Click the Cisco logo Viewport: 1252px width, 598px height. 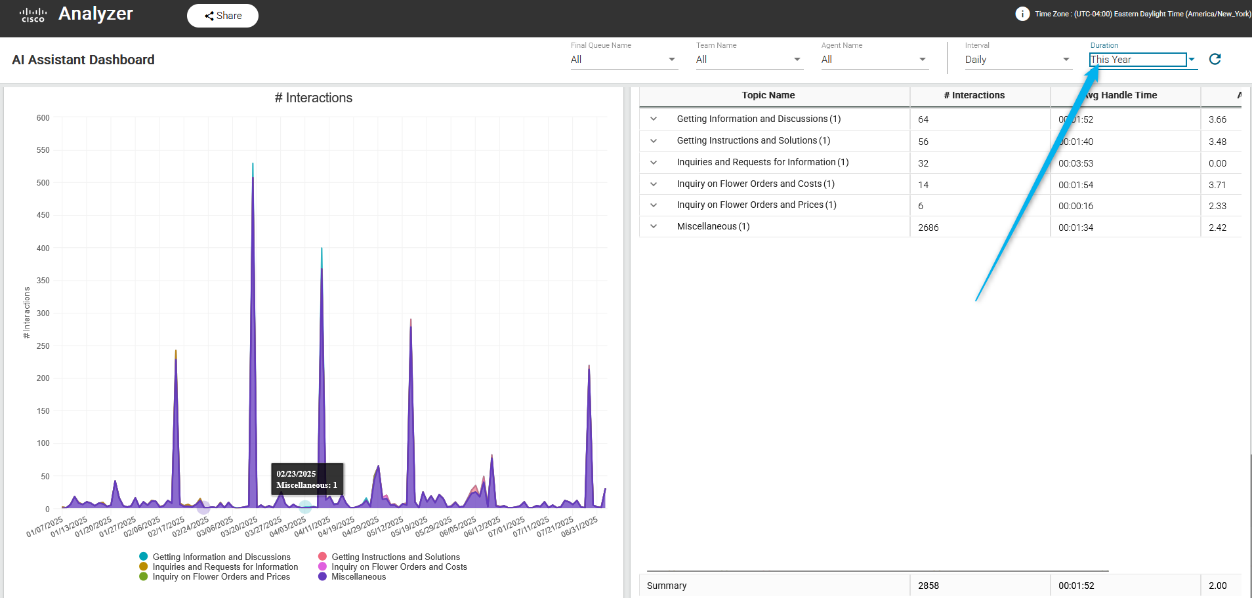coord(33,15)
